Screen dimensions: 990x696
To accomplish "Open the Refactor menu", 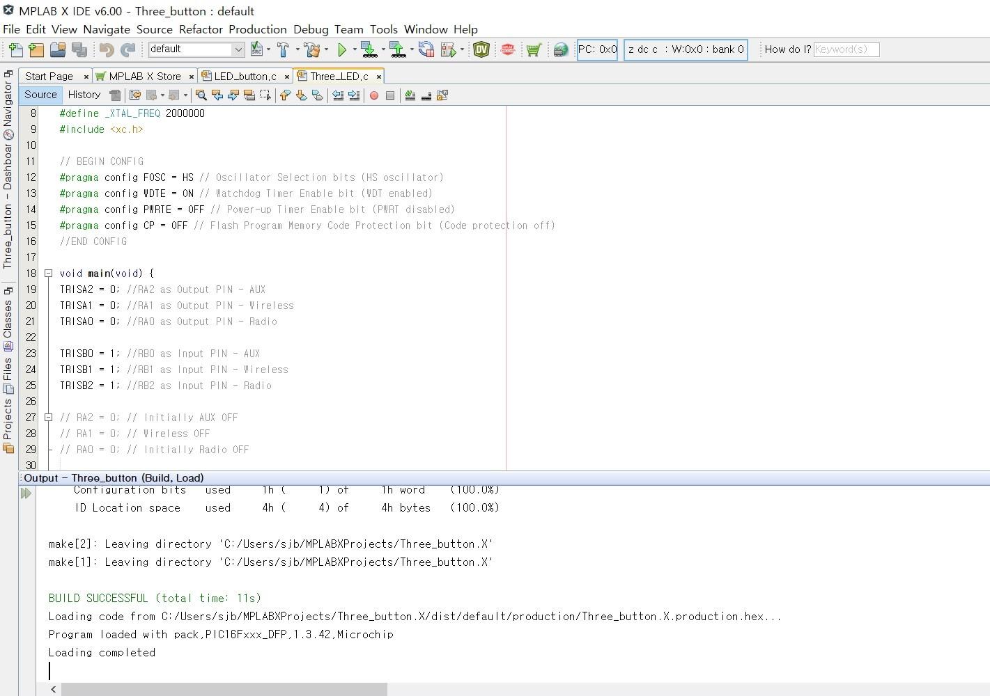I will tap(201, 29).
